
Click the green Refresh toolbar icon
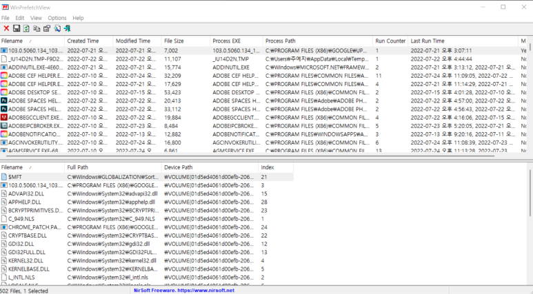pyautogui.click(x=26, y=28)
